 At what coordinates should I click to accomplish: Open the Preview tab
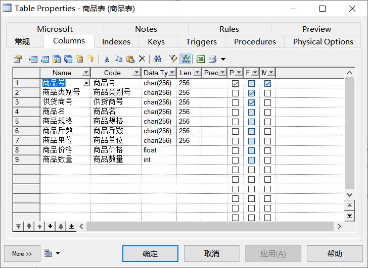point(316,29)
